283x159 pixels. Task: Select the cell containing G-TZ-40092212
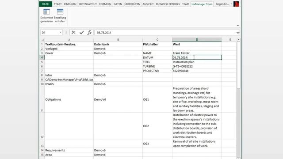point(197,66)
